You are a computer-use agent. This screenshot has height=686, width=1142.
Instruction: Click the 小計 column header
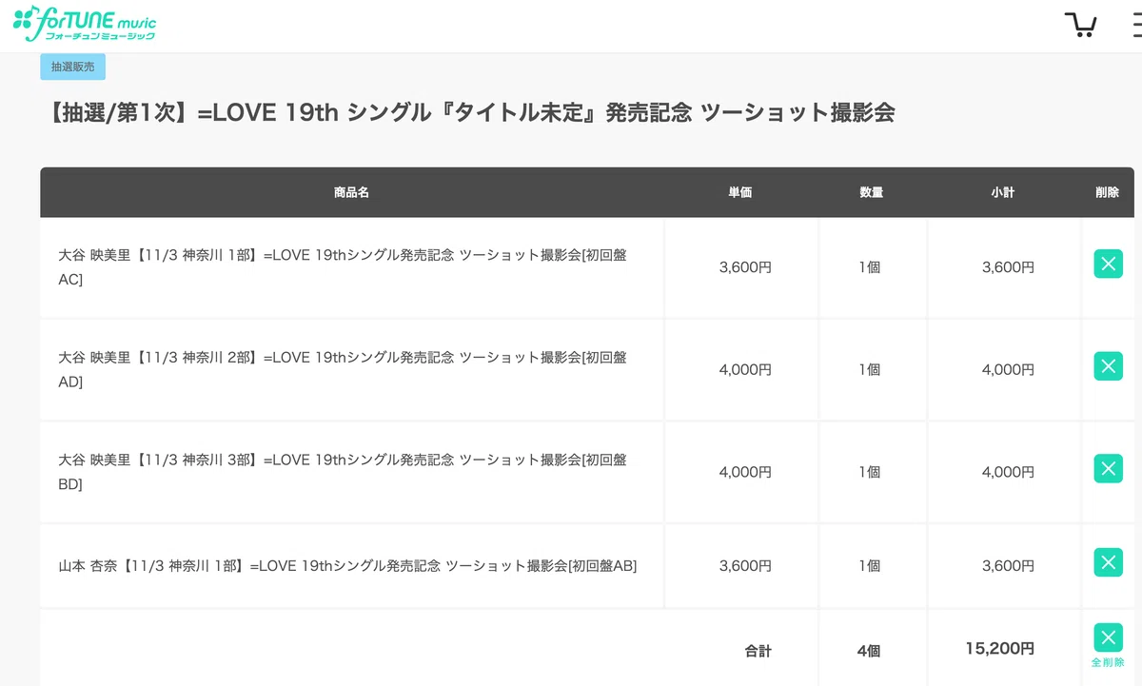(1003, 192)
